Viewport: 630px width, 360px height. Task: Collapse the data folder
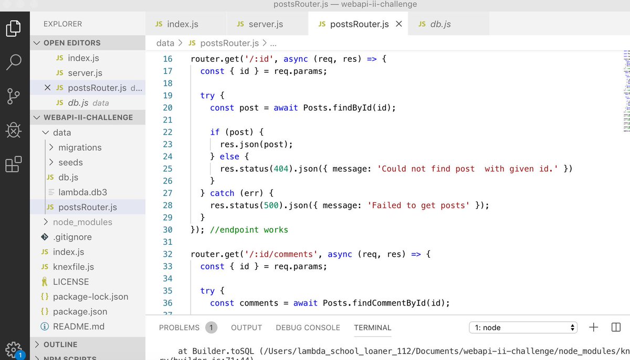pyautogui.click(x=45, y=132)
